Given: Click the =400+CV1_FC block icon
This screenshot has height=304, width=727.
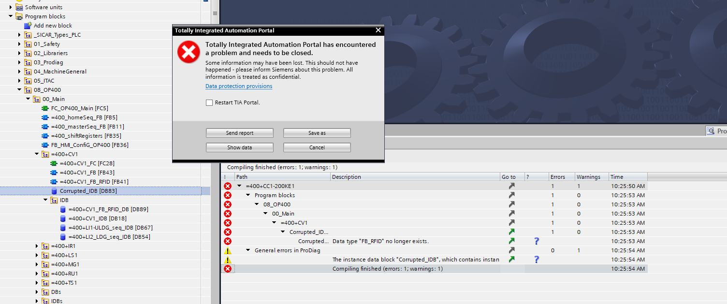Looking at the screenshot, I should (x=54, y=163).
